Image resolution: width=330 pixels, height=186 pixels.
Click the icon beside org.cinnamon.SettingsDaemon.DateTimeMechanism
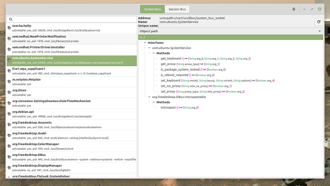pyautogui.click(x=9, y=103)
